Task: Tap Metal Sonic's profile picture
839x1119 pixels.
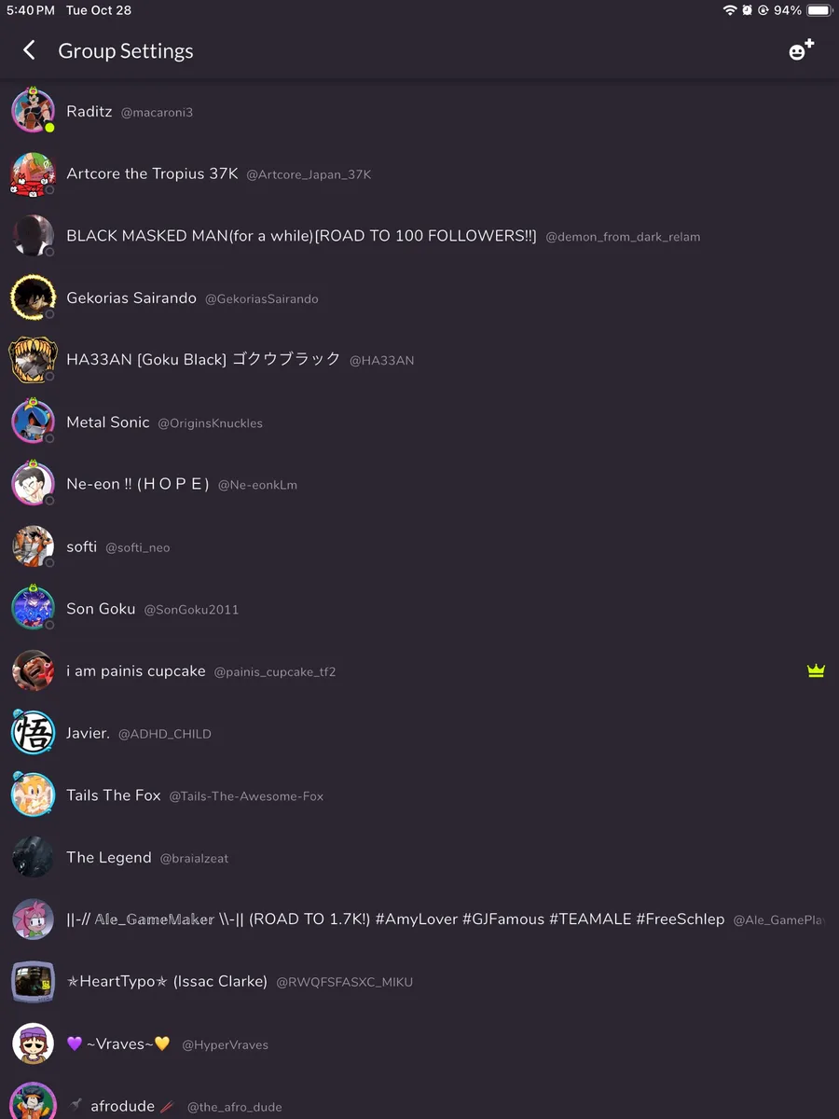Action: coord(33,422)
